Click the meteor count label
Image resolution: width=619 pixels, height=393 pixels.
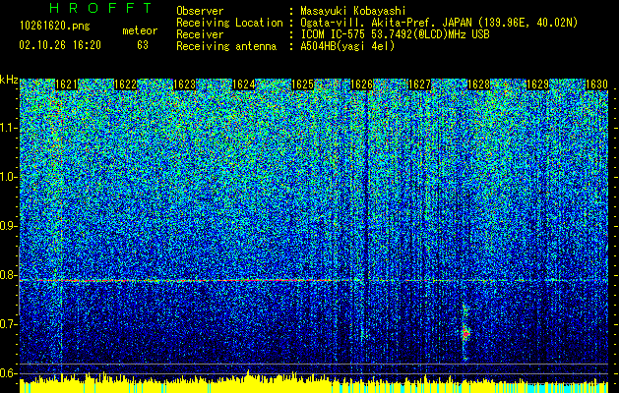pos(140,30)
